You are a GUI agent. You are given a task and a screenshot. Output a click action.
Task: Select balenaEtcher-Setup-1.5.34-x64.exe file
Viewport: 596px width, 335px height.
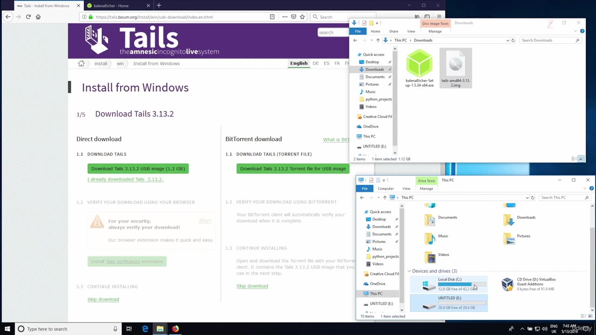[419, 68]
